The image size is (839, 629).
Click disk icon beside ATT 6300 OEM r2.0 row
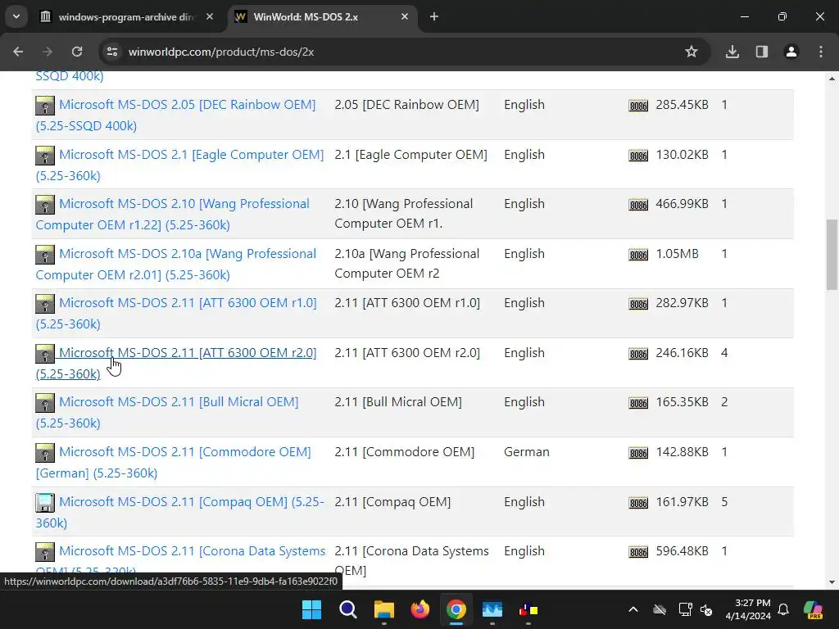(x=45, y=354)
